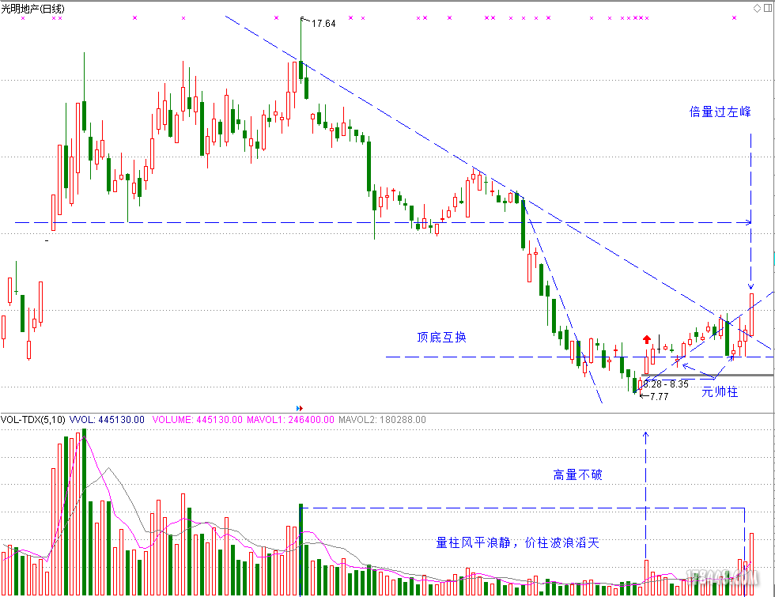775x597 pixels.
Task: Click the arrow pointing to 7.77 low
Action: point(643,395)
